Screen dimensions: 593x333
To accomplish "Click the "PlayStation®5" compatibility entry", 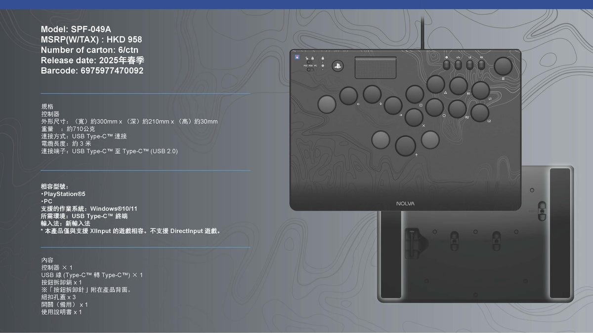I will click(63, 194).
